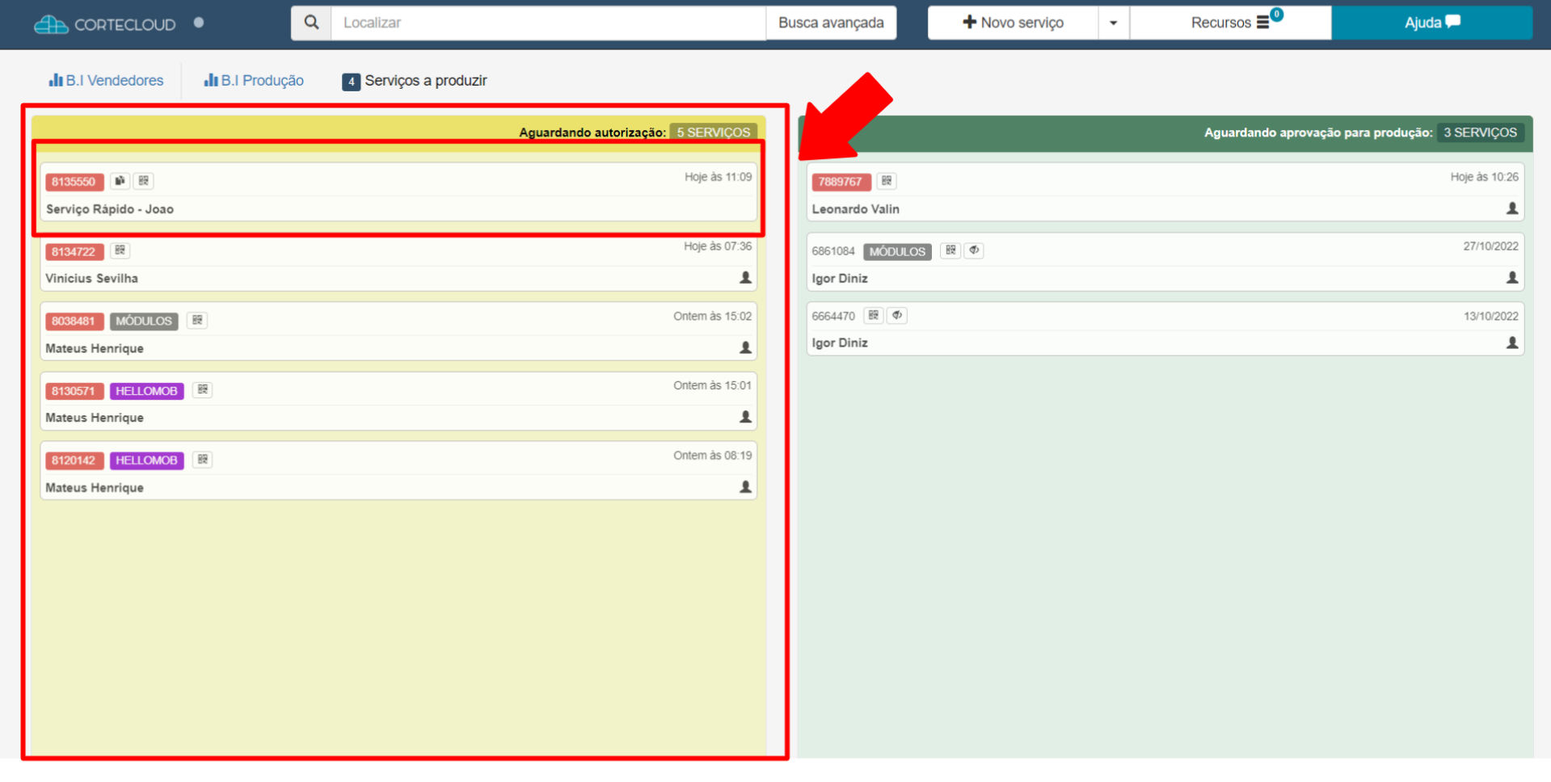The image size is (1551, 782).
Task: Click the Busca avançada button
Action: (x=831, y=23)
